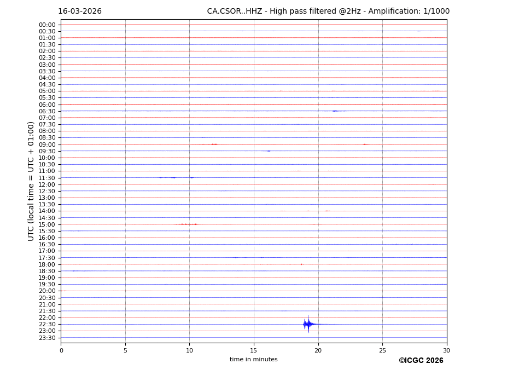Click the date label 16-03-2026
This screenshot has height=381, width=507.
pyautogui.click(x=80, y=11)
